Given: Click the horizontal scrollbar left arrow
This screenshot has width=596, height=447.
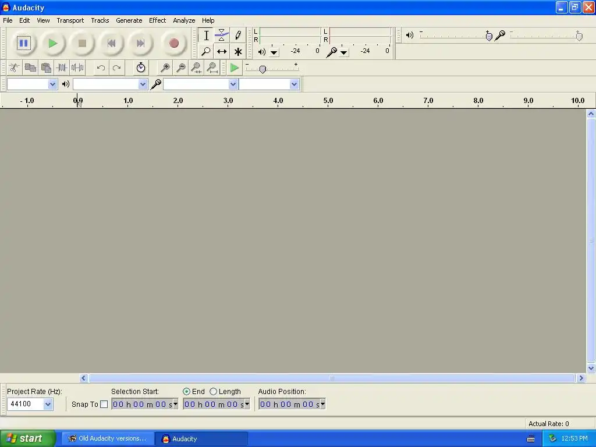Looking at the screenshot, I should click(x=84, y=378).
